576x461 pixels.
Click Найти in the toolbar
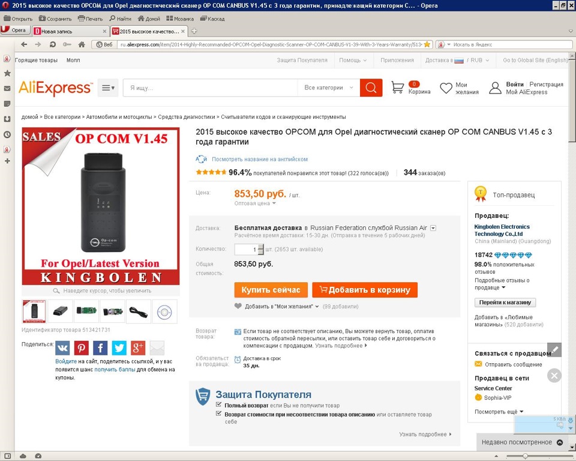[x=120, y=19]
